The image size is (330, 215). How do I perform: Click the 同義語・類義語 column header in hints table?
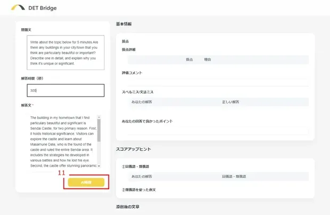234,176
